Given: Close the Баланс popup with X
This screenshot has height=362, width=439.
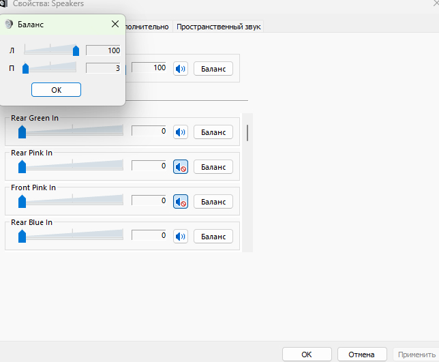Looking at the screenshot, I should tap(115, 25).
